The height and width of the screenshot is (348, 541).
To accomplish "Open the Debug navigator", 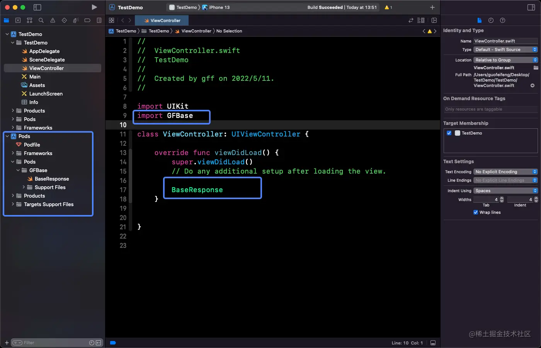I will [x=76, y=20].
